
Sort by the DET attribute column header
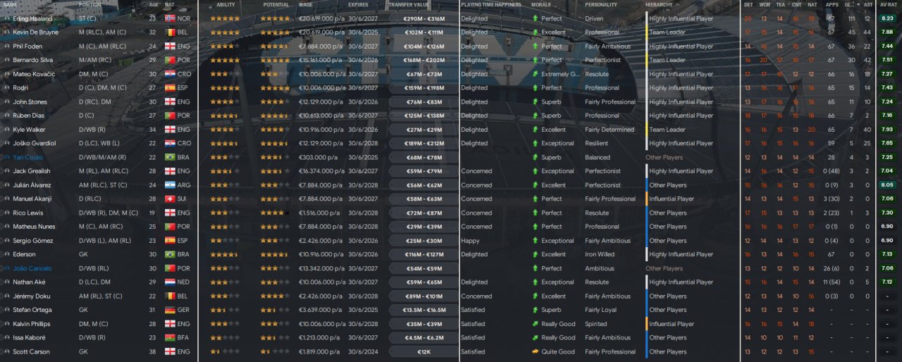pos(748,4)
